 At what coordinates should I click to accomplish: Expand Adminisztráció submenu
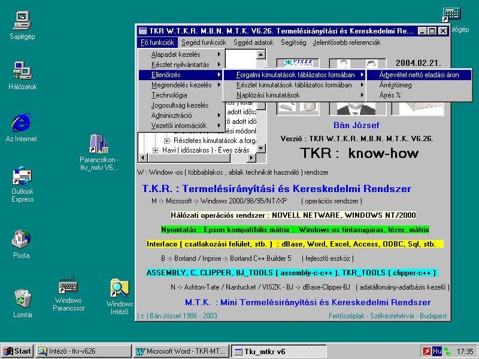[x=181, y=115]
